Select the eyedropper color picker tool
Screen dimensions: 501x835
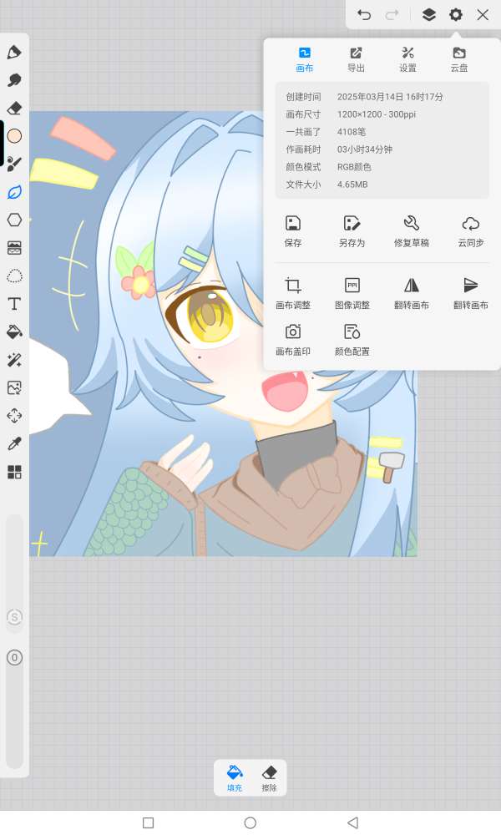click(14, 444)
